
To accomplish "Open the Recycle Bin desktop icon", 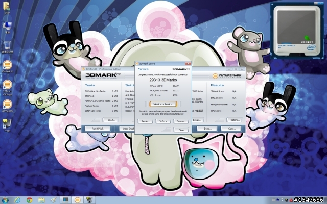I will [x=7, y=47].
